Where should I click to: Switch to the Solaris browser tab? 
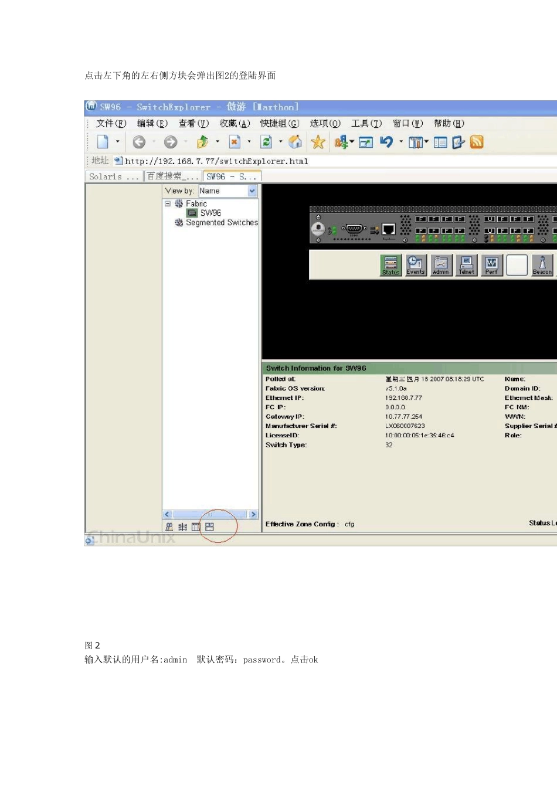click(114, 176)
